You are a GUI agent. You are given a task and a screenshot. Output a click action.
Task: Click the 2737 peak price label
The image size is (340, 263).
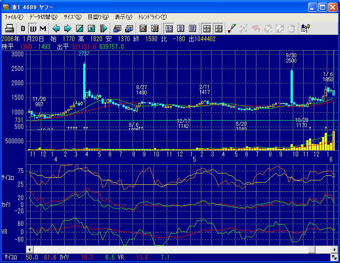point(84,54)
